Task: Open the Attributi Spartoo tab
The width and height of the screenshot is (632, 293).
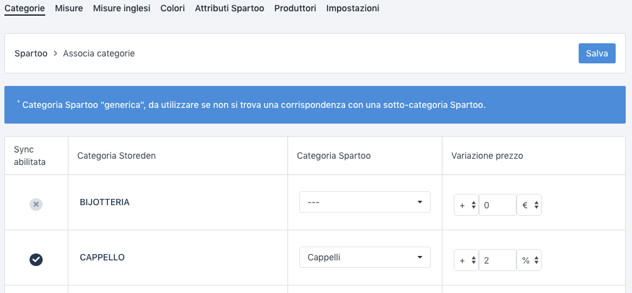Action: [x=230, y=9]
